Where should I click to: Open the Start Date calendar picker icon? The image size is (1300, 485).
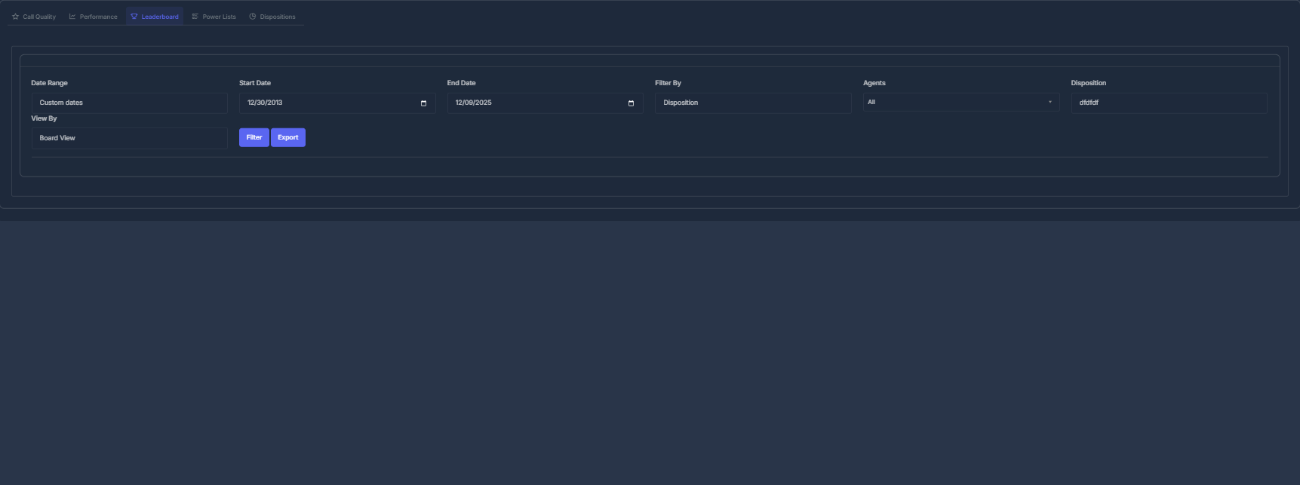(x=423, y=103)
